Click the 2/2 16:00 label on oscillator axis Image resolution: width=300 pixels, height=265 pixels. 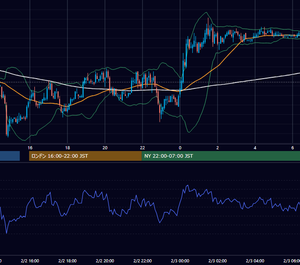point(30,261)
